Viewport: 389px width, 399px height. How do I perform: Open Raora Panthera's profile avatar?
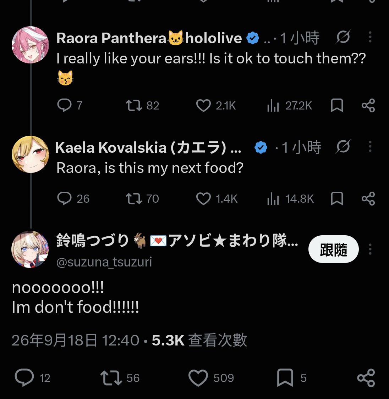pos(30,45)
